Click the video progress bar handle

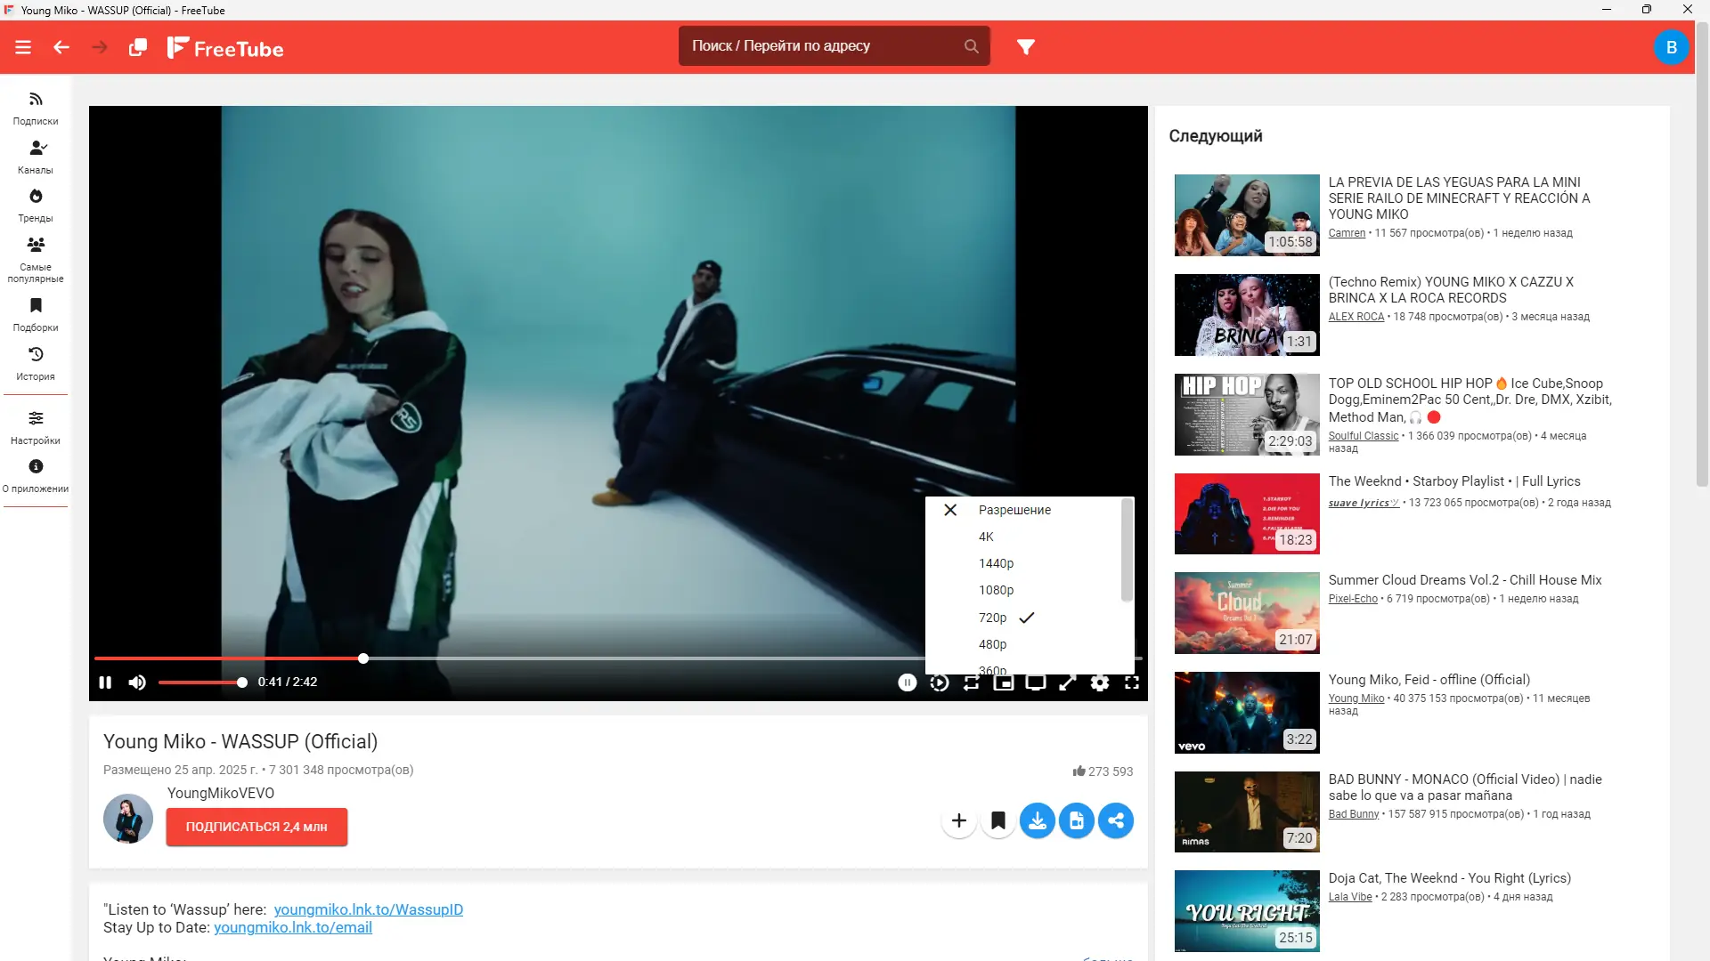(x=363, y=658)
